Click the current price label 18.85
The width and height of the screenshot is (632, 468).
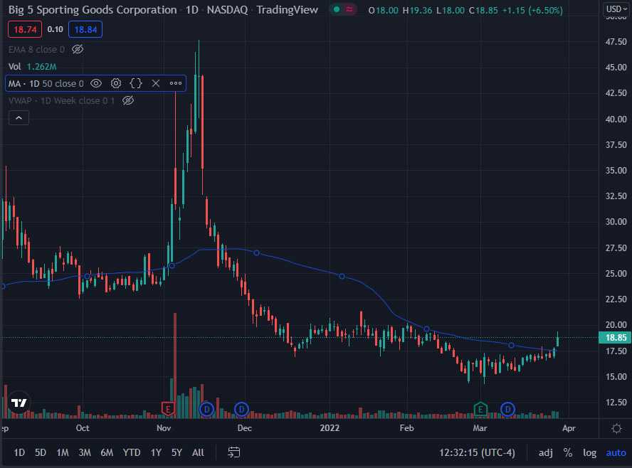(615, 338)
